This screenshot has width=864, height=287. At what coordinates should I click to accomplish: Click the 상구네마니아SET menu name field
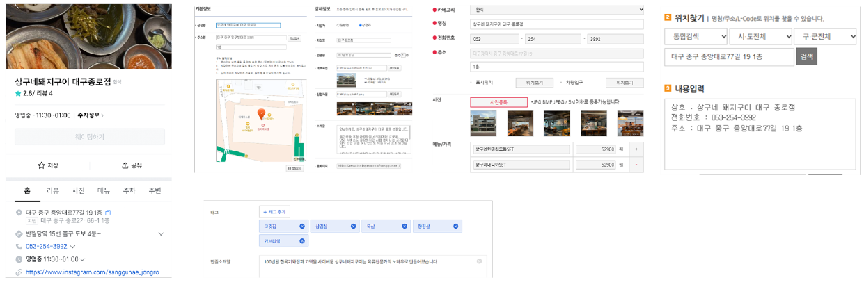pos(521,165)
